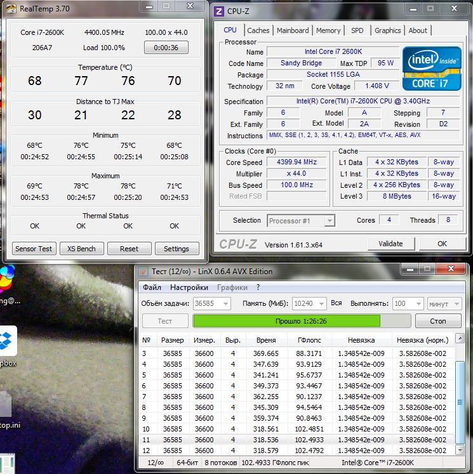Select the Graphics tab in CPU-Z
The width and height of the screenshot is (473, 474).
pyautogui.click(x=387, y=30)
